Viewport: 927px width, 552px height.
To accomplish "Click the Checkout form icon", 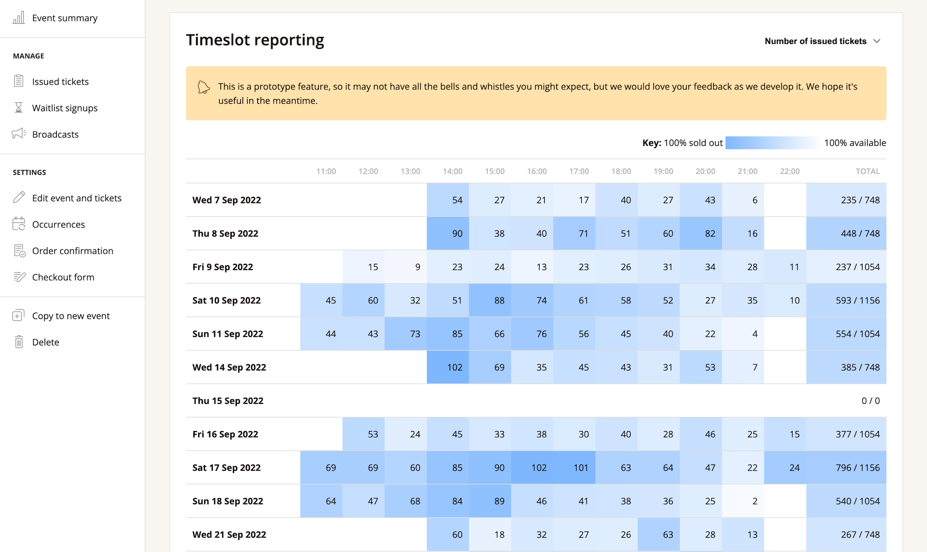I will point(19,277).
